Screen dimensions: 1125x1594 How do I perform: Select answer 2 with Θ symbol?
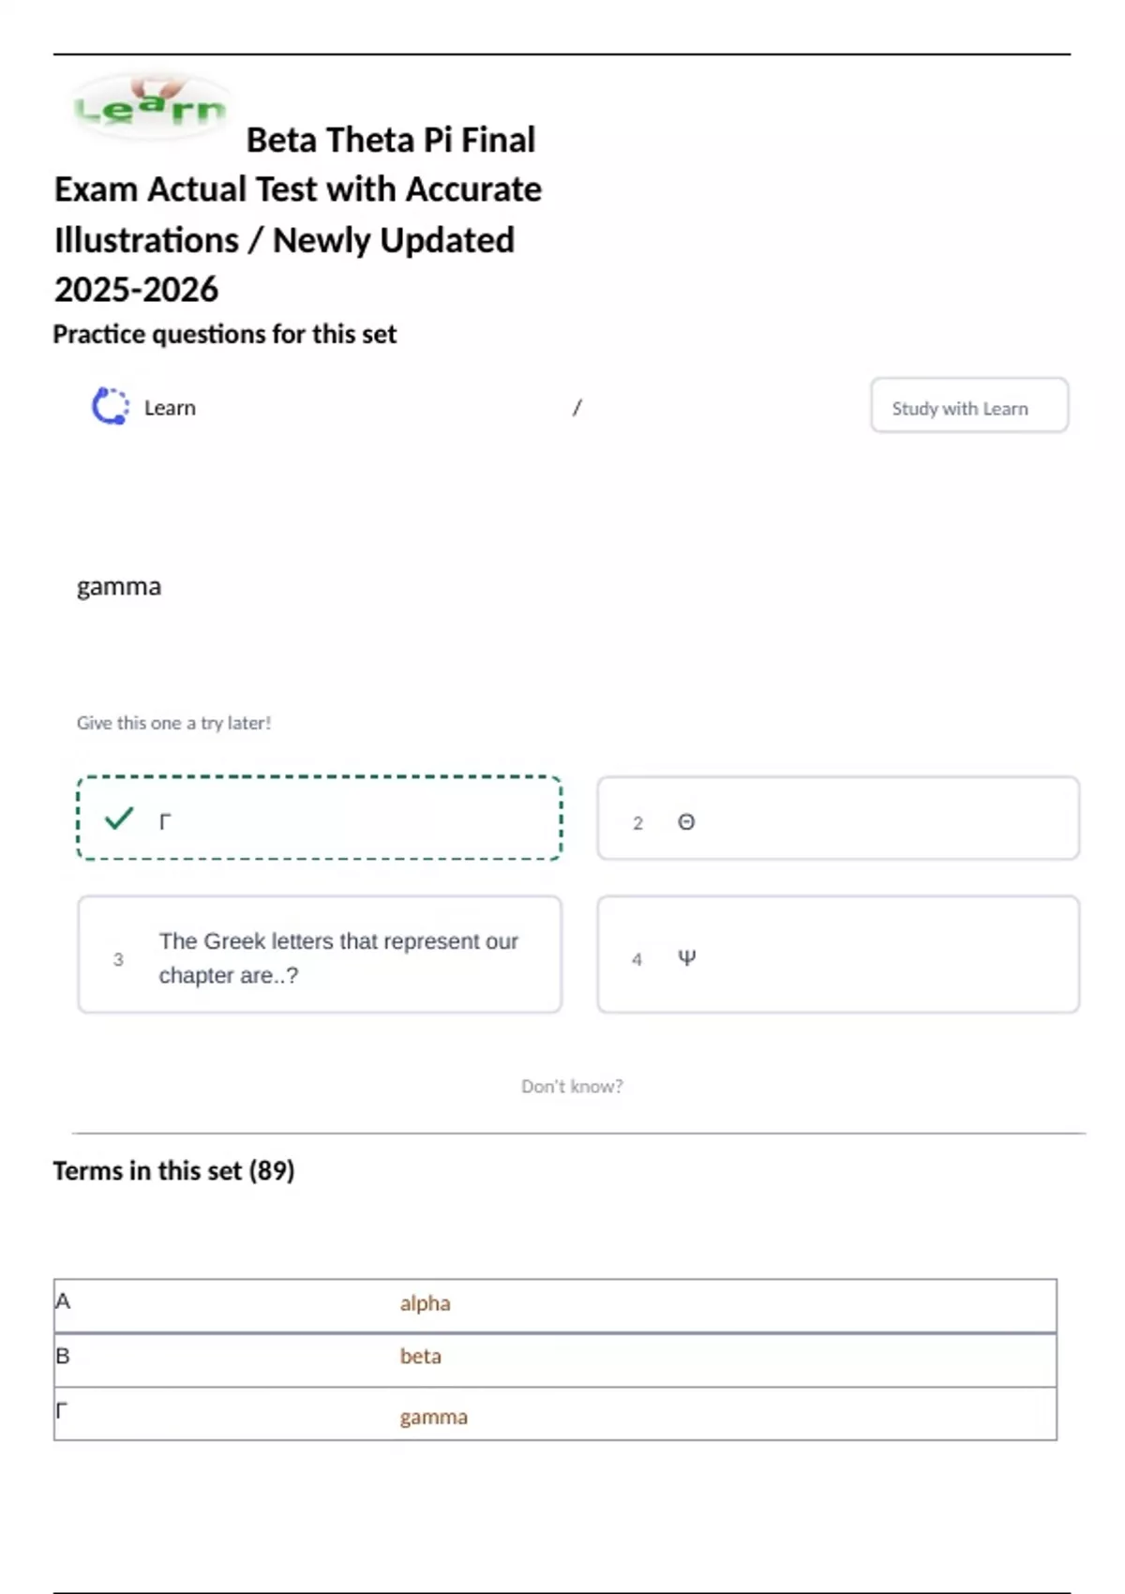pos(837,819)
